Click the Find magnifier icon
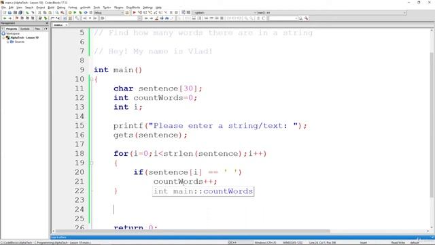Viewport: 435px width, 245px height. [x=57, y=12]
